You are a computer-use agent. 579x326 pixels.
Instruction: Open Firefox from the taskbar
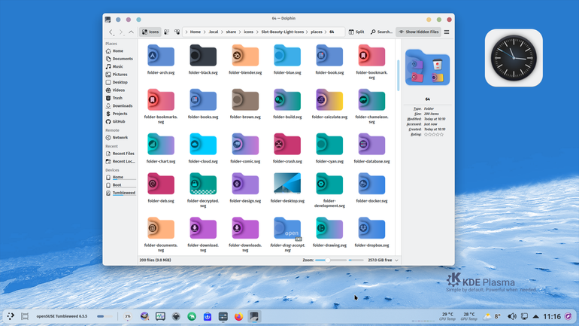pyautogui.click(x=238, y=316)
